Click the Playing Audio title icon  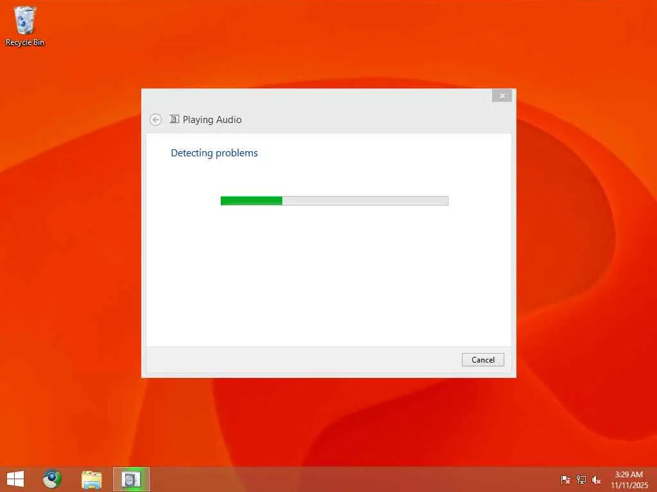174,119
